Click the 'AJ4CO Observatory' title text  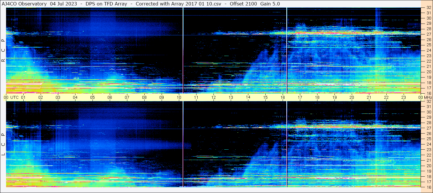(x=24, y=4)
